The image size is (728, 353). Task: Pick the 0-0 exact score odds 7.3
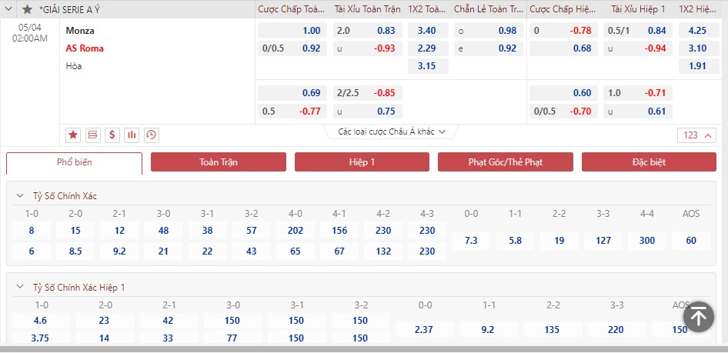click(x=471, y=241)
